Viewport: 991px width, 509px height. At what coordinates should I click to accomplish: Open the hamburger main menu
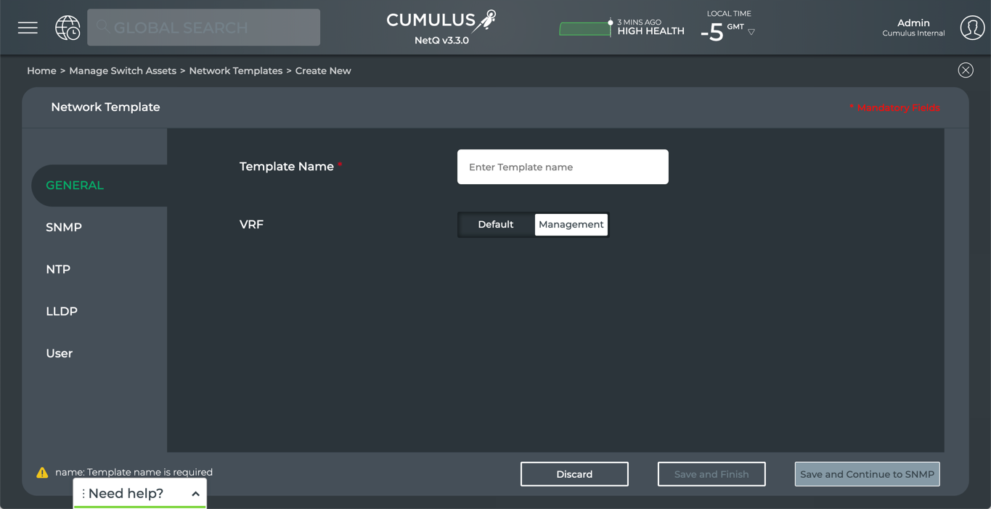click(x=28, y=28)
